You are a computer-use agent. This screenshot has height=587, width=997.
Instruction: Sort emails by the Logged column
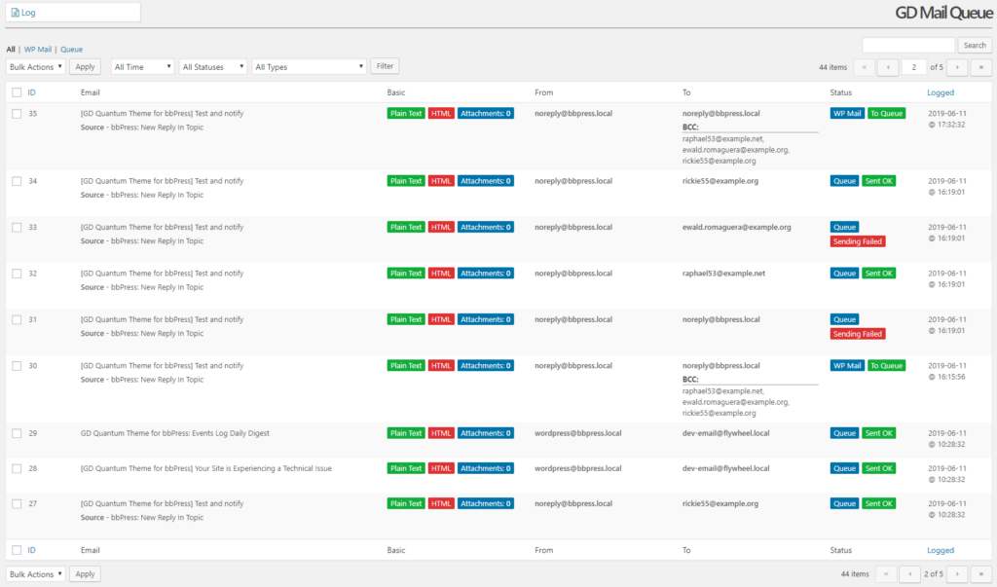click(941, 92)
